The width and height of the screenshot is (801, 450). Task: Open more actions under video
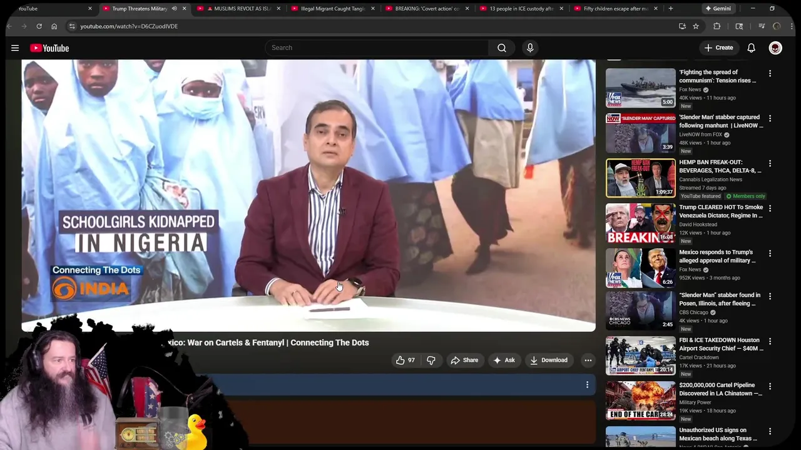[x=588, y=360]
